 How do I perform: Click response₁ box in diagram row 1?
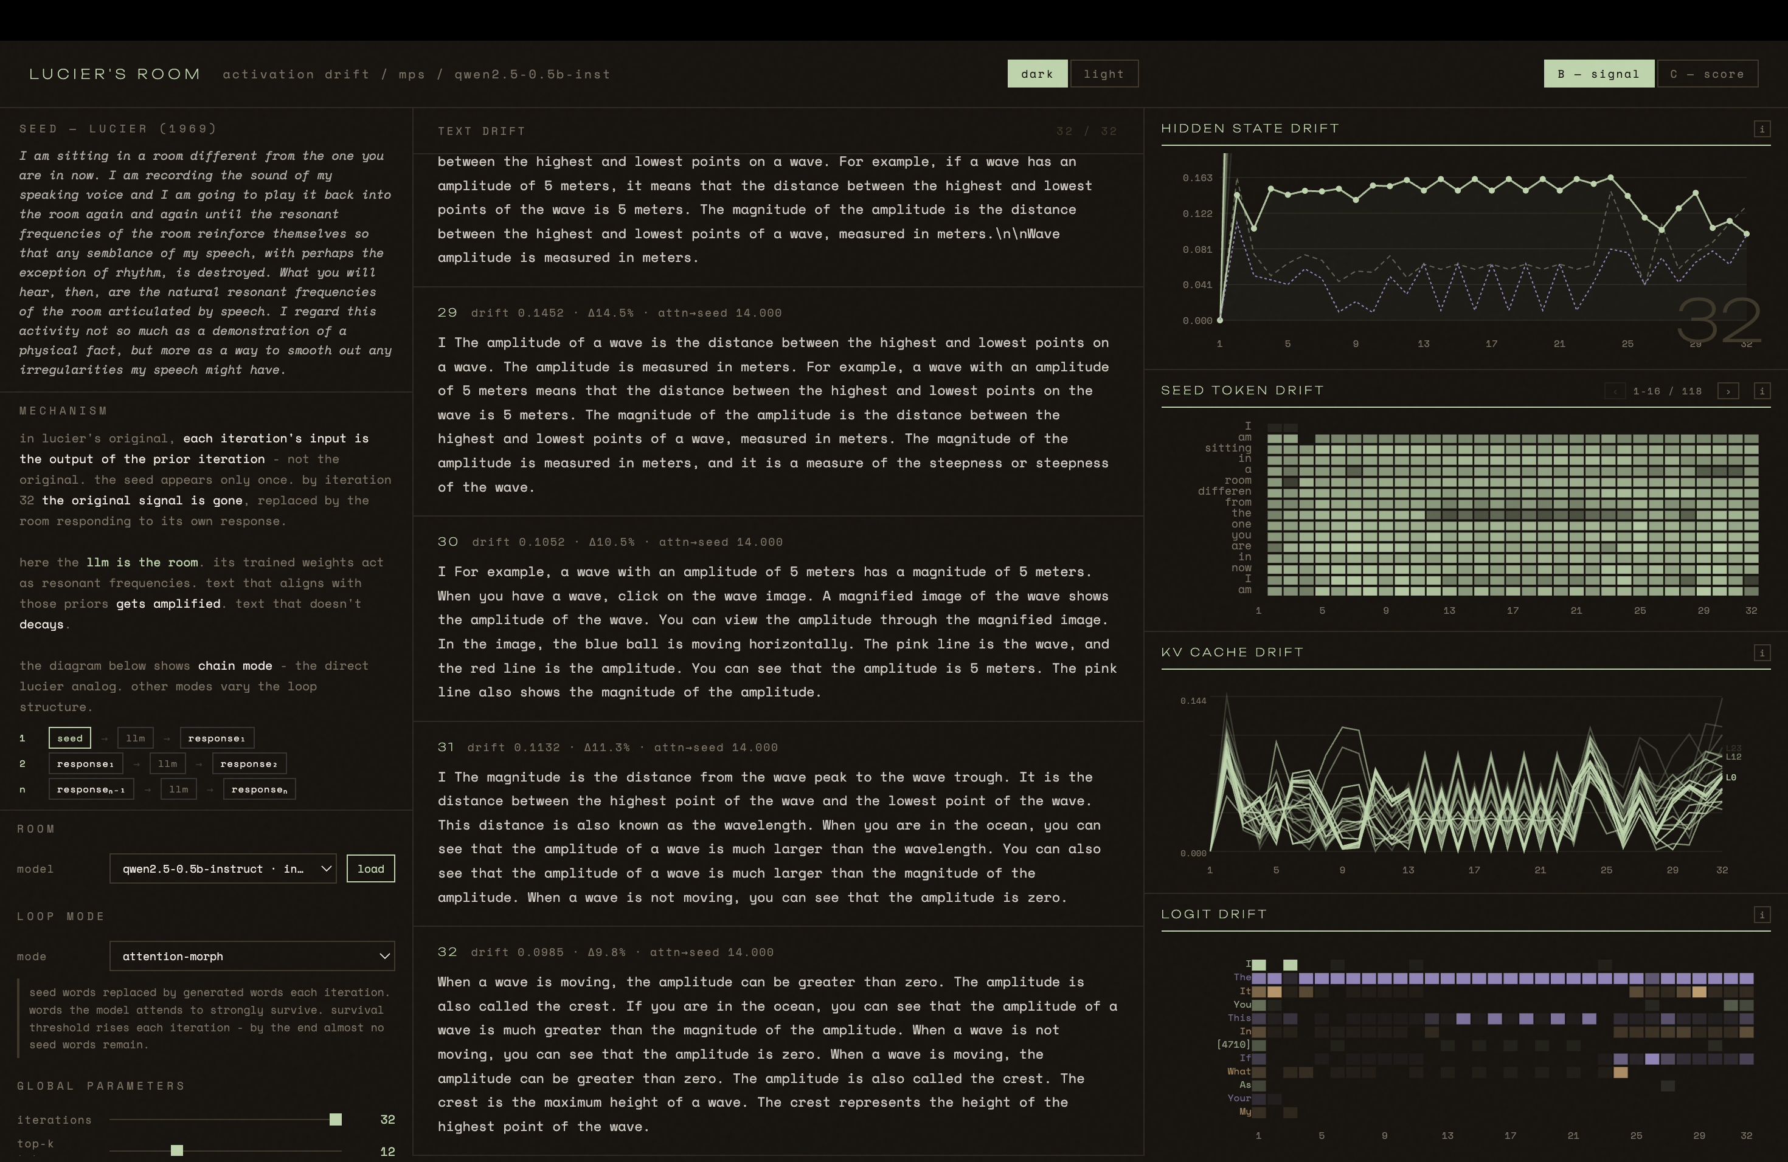[217, 738]
